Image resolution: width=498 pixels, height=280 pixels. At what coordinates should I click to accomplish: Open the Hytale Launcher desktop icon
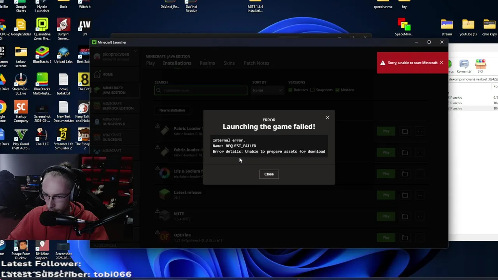(x=42, y=6)
